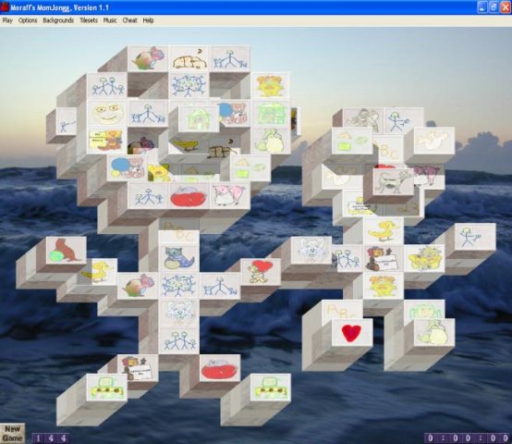Select the brown seal with green ball tile

[x=67, y=251]
